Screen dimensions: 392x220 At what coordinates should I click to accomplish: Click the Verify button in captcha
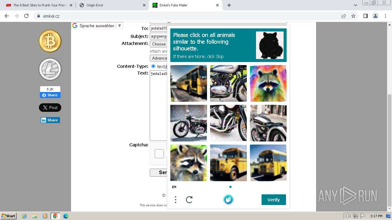coord(274,200)
